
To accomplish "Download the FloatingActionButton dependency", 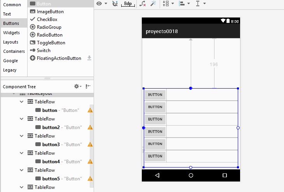I will [89, 58].
